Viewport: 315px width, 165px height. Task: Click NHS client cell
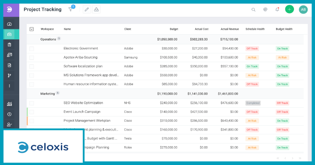point(127,103)
